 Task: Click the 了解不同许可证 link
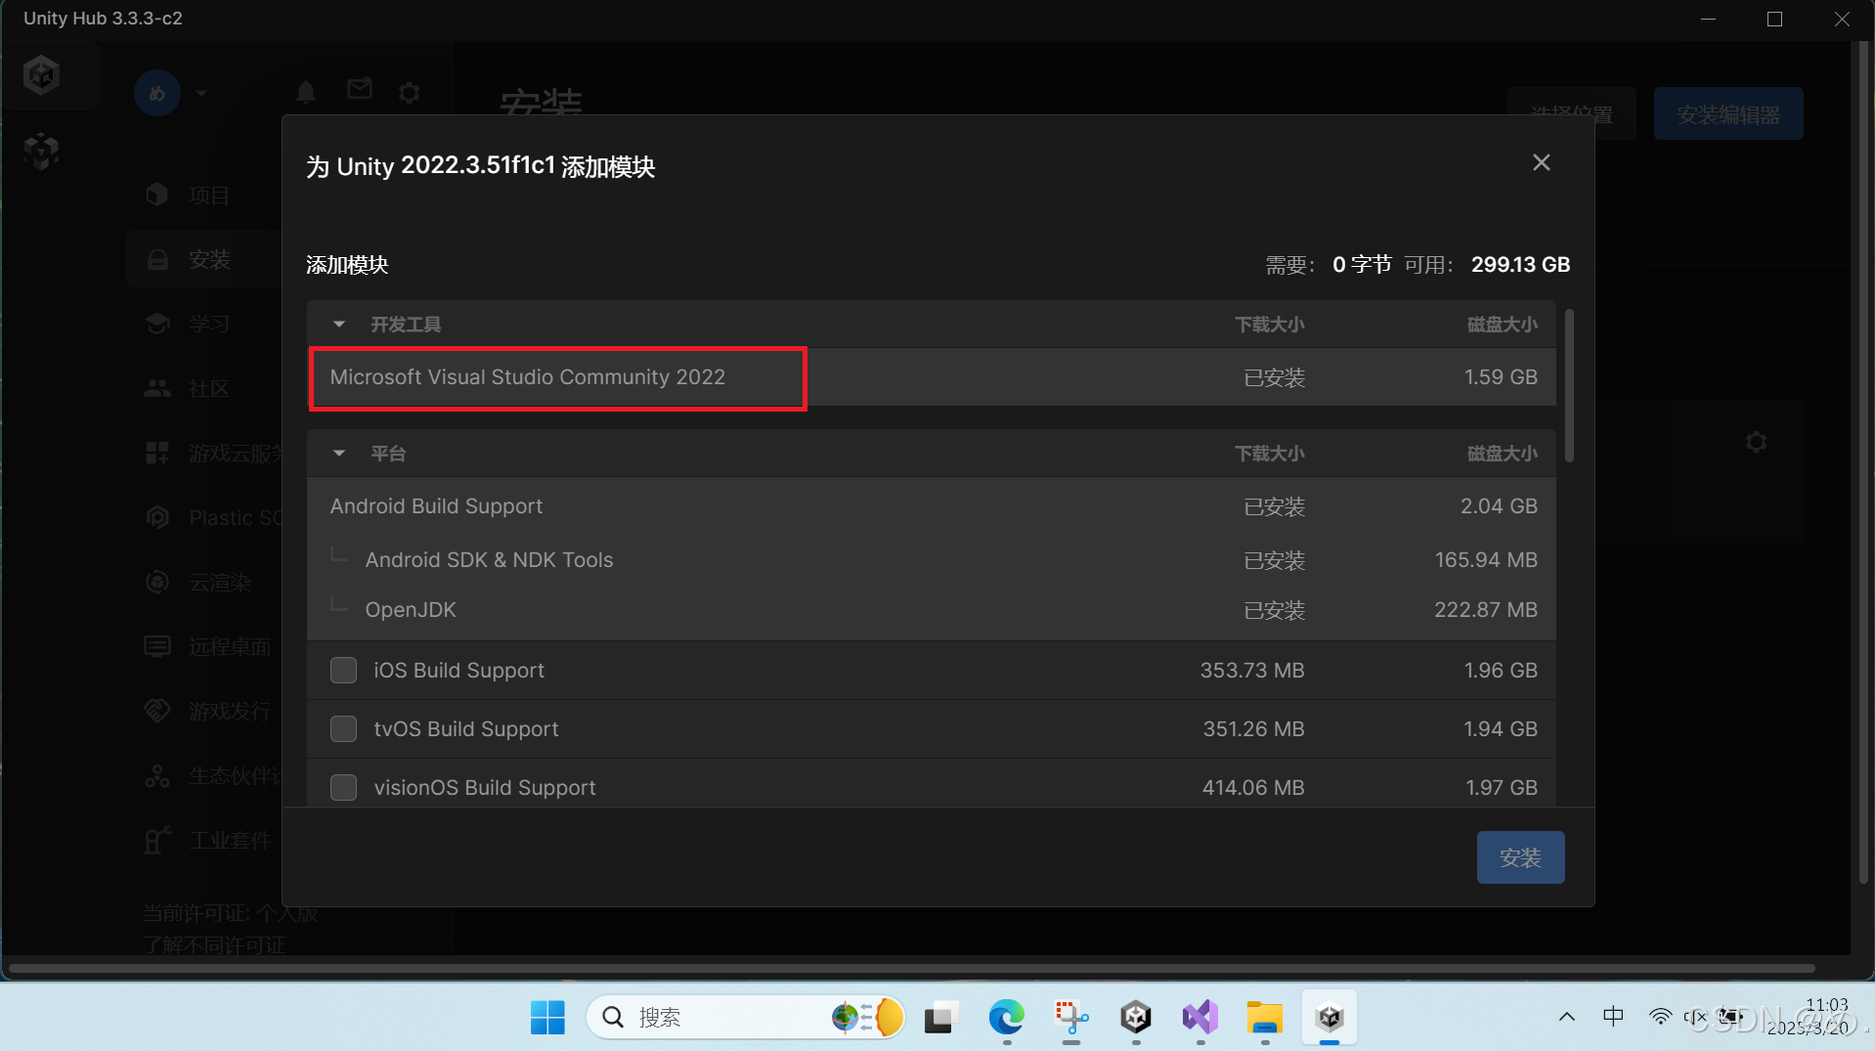[214, 944]
